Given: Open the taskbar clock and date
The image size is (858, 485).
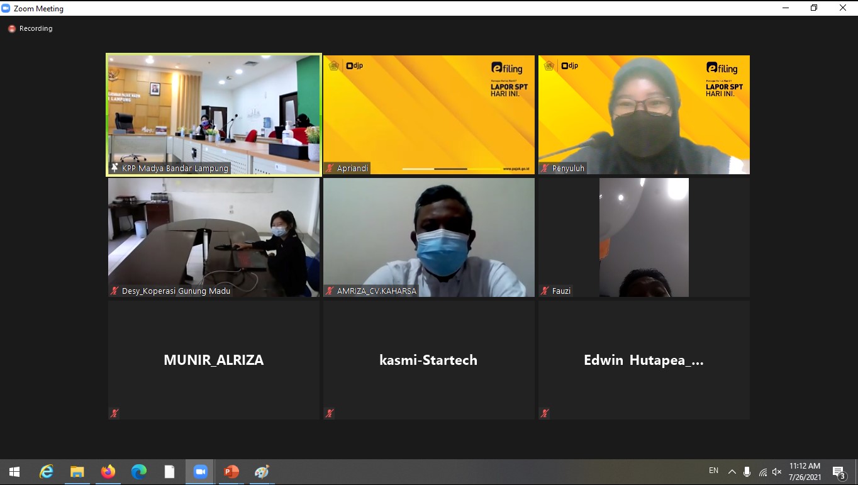Looking at the screenshot, I should pyautogui.click(x=805, y=472).
